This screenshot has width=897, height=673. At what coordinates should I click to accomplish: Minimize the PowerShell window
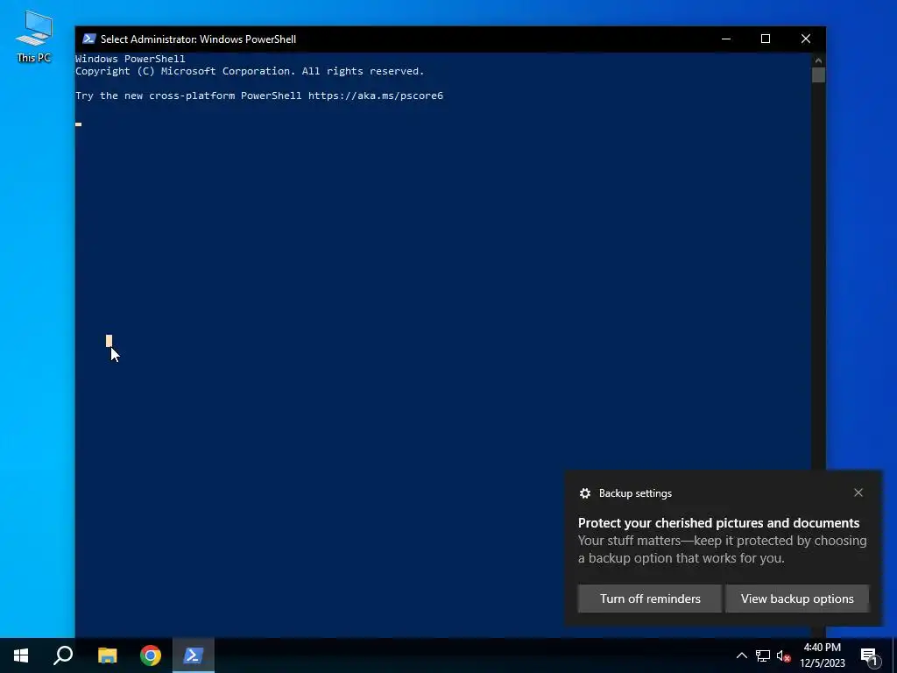[726, 39]
